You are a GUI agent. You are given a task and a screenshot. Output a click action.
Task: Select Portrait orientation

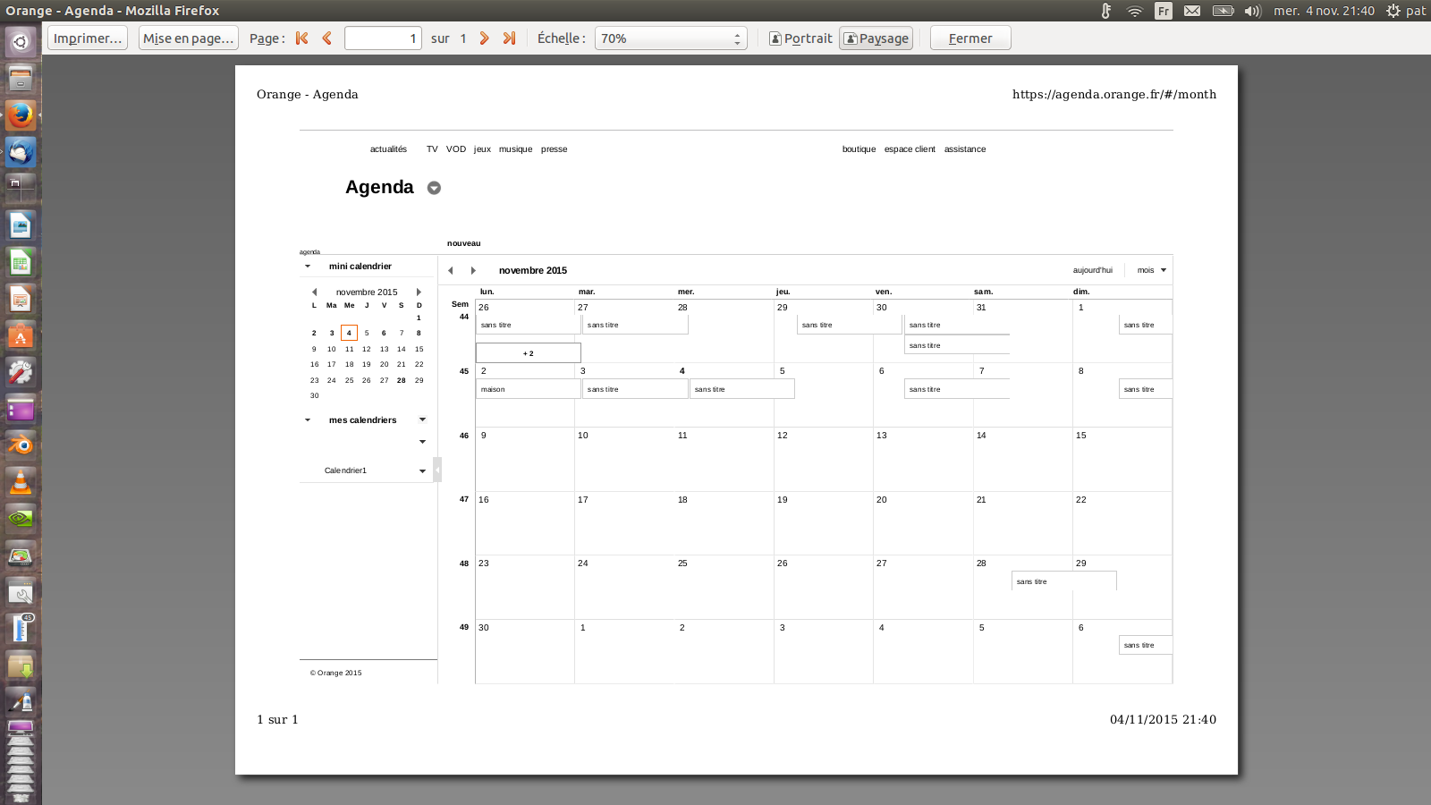800,38
